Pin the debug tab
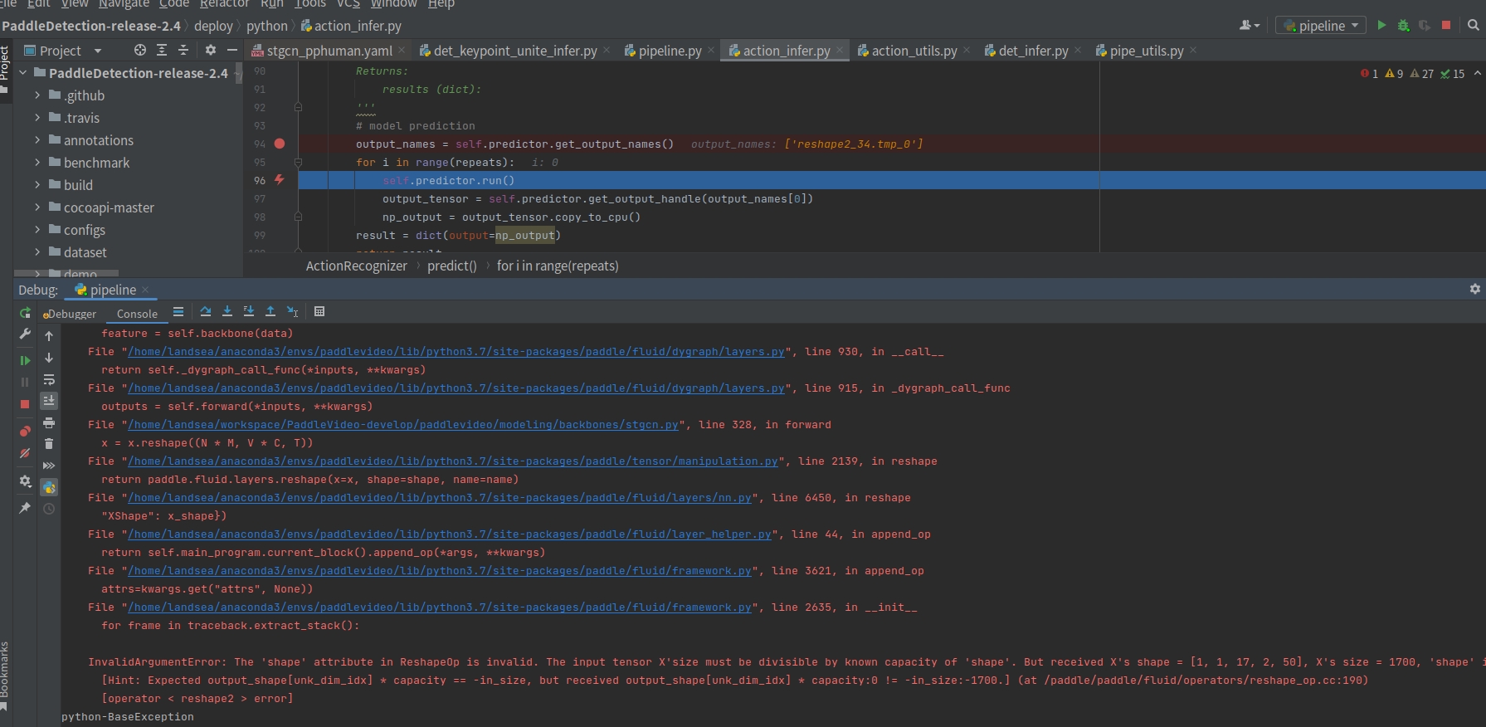 (x=25, y=508)
